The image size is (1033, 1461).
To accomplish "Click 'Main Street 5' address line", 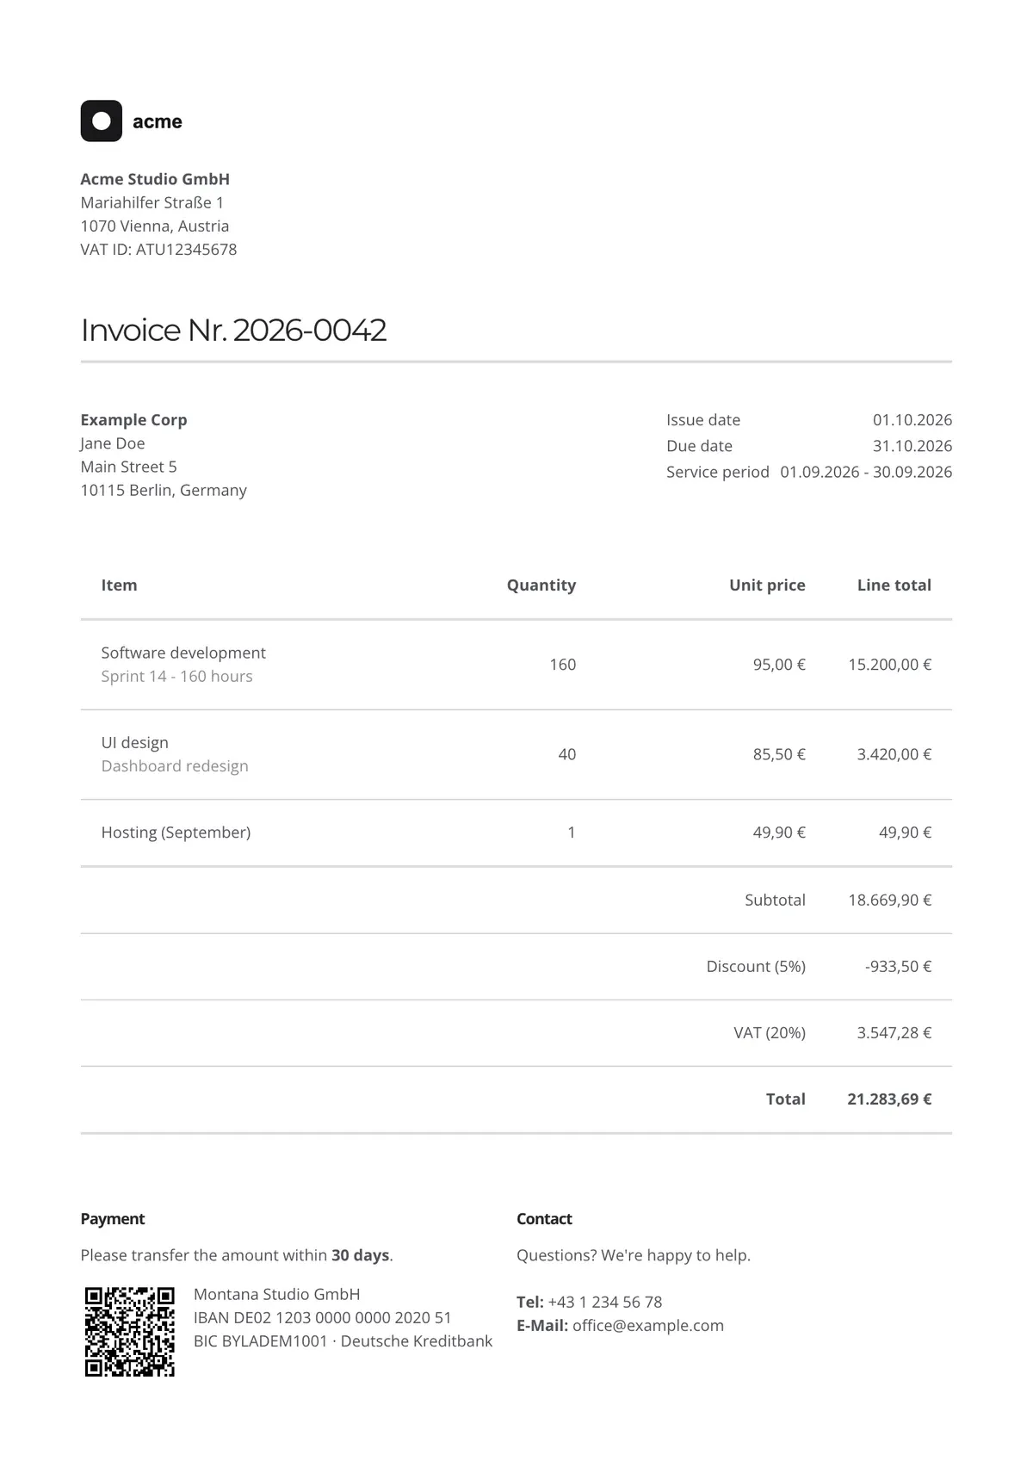I will 128,467.
